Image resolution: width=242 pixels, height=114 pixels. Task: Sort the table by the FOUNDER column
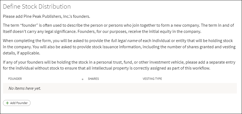(15, 79)
